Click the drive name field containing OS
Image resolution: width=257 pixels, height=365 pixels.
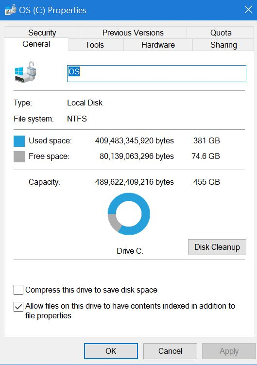coord(156,73)
